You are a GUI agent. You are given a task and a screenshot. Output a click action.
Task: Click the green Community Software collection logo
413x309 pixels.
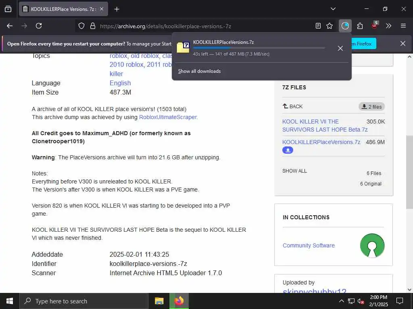point(372,246)
